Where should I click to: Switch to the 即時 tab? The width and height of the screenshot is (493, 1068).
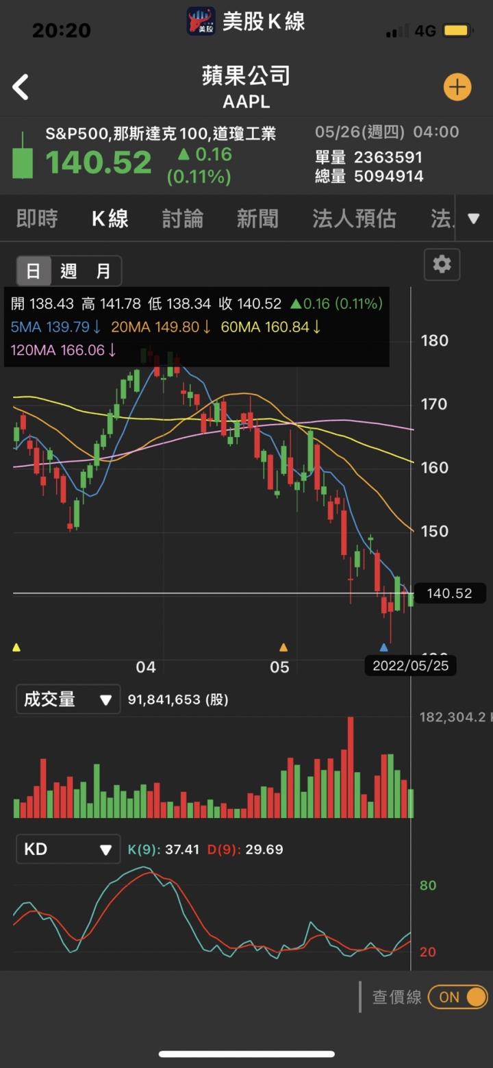(x=37, y=219)
